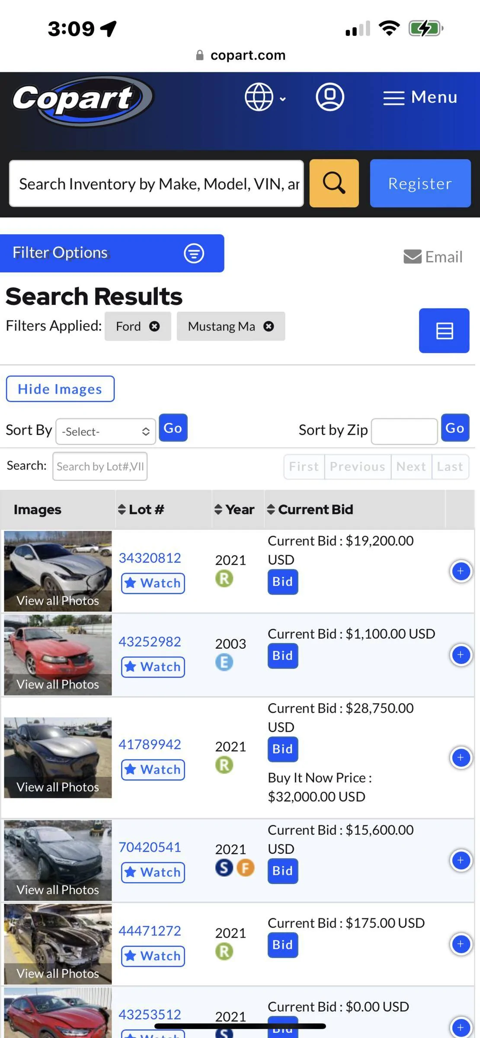This screenshot has height=1038, width=480.
Task: Expand row details for lot 70420541
Action: [461, 860]
